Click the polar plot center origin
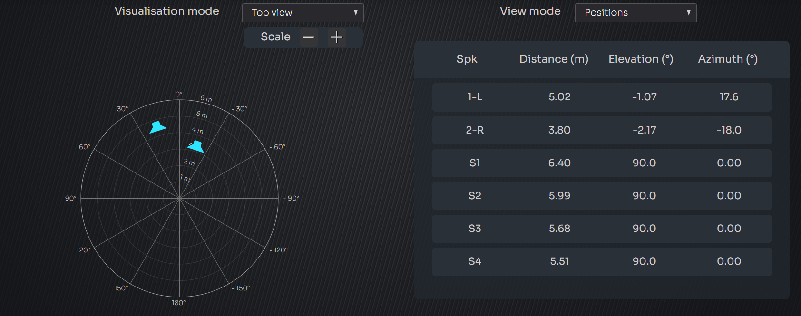 179,198
